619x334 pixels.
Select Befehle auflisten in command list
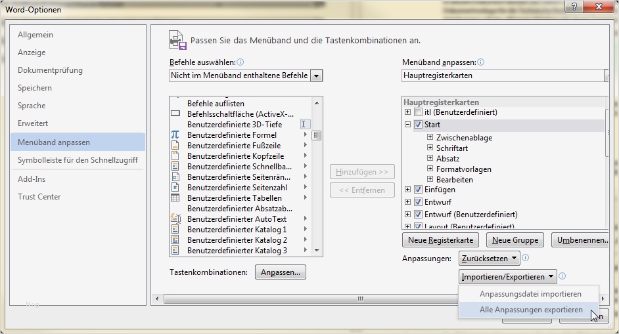point(216,104)
